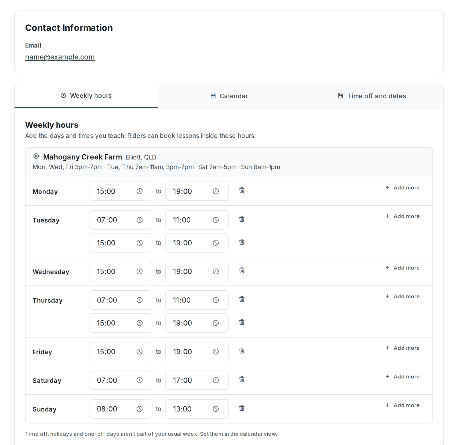Edit Tuesday's 07:00 start time field
The height and width of the screenshot is (445, 458).
coord(121,220)
